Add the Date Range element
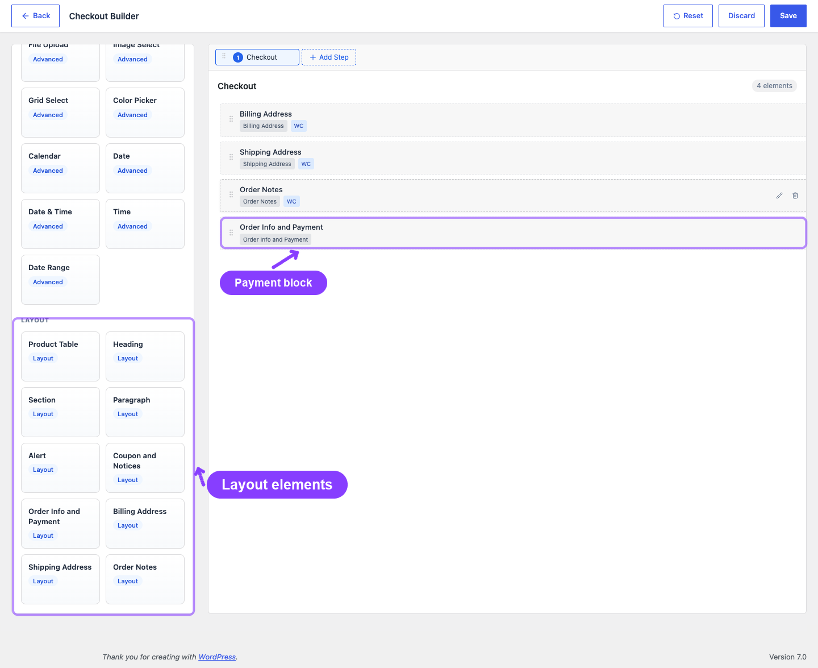This screenshot has width=818, height=668. 60,280
